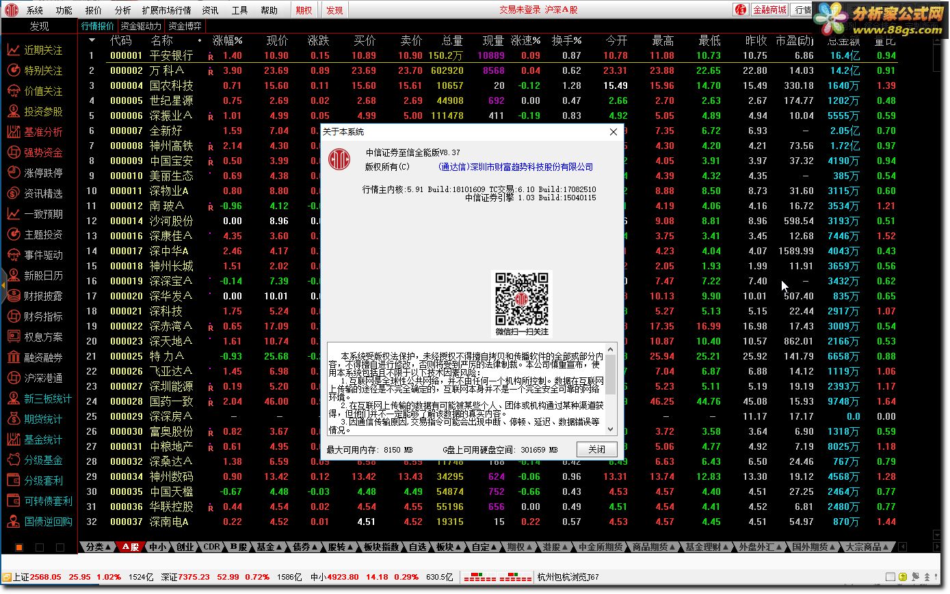
Task: Select the 中国天楹 stock name
Action: pyautogui.click(x=171, y=491)
